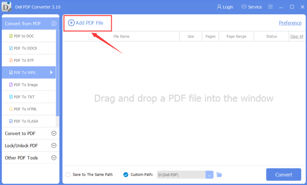Click the File Name column header
The height and width of the screenshot is (185, 307).
121,36
